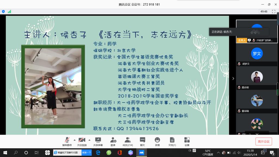Select 胡梦文's 梦文 avatar tile
This screenshot has width=279, height=157.
coord(257,53)
